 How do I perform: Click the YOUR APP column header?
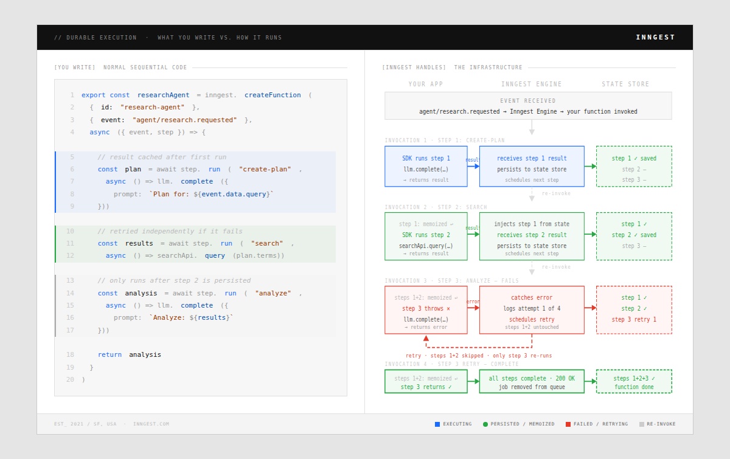pyautogui.click(x=426, y=85)
